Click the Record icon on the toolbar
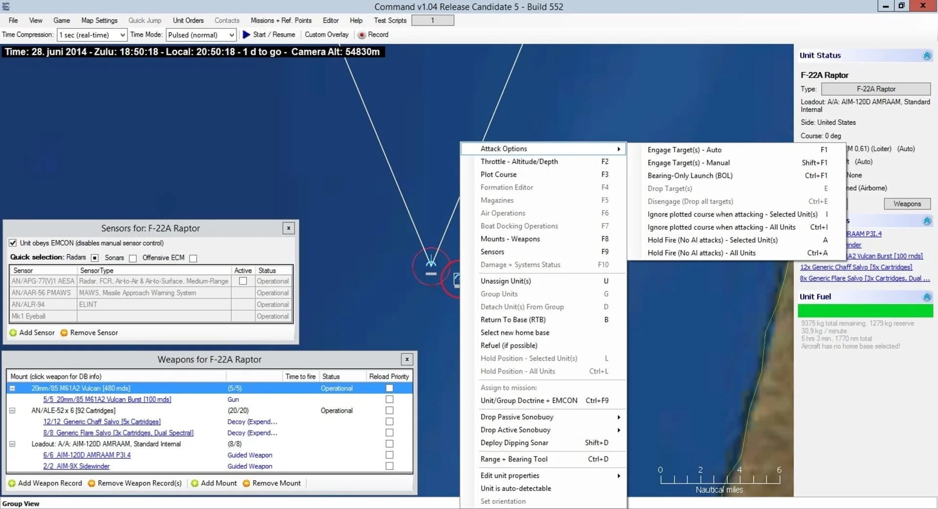 coord(362,35)
